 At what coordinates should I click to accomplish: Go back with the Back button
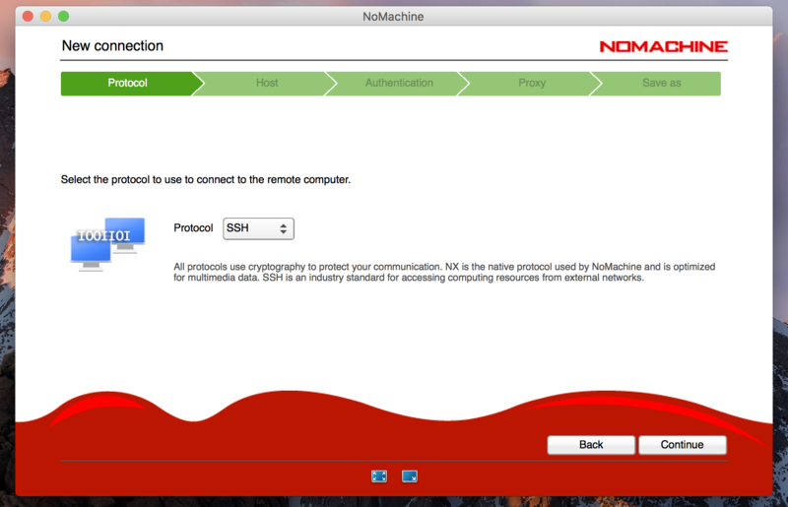591,445
